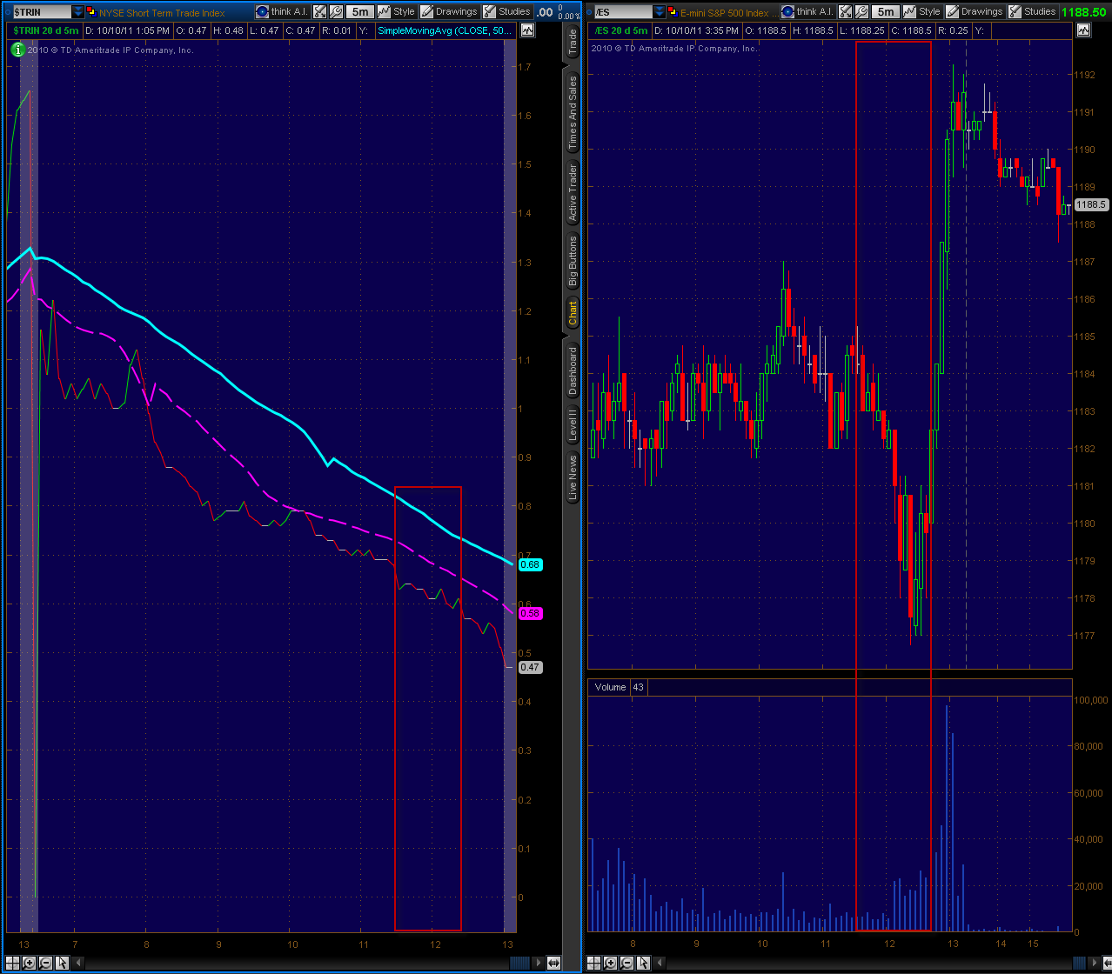This screenshot has height=974, width=1112.
Task: Click 'D: 10/10/11 1:05 PM' date readout
Action: [127, 30]
